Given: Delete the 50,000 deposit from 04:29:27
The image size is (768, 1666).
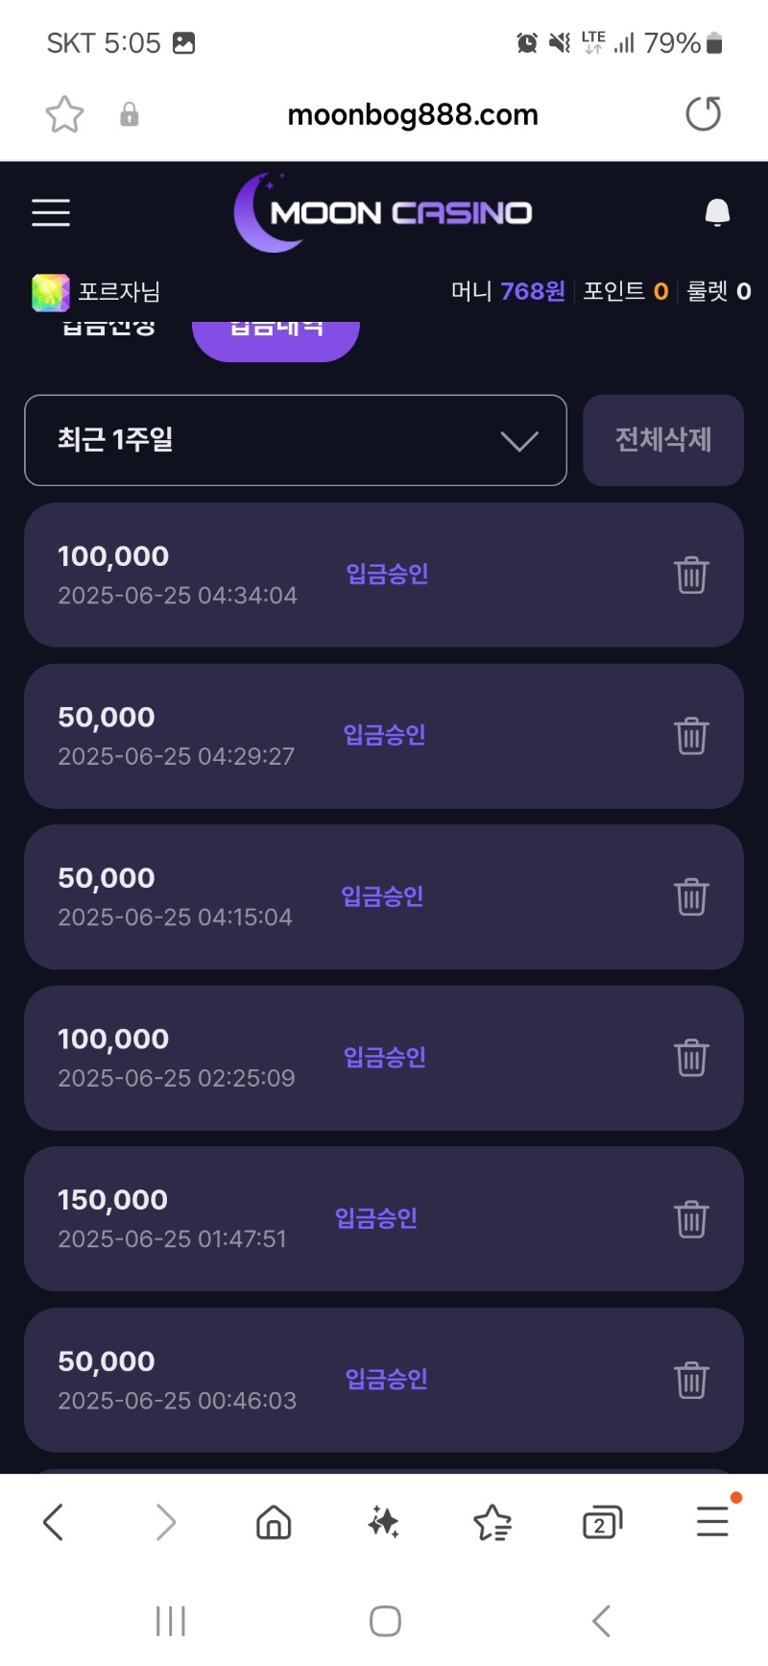Looking at the screenshot, I should click(691, 736).
